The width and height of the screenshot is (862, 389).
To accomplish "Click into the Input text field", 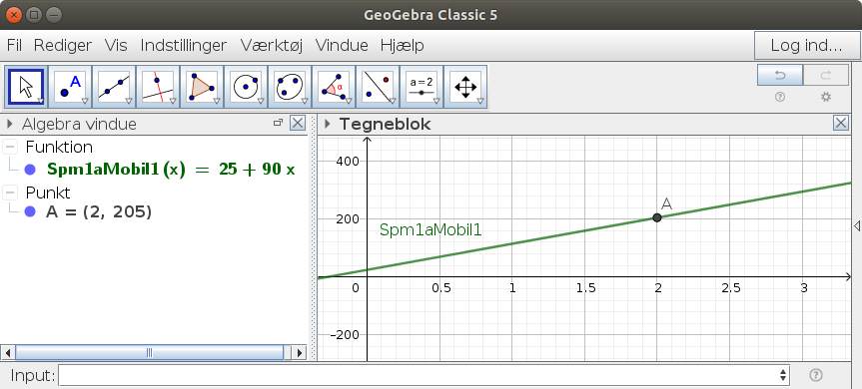I will [424, 375].
